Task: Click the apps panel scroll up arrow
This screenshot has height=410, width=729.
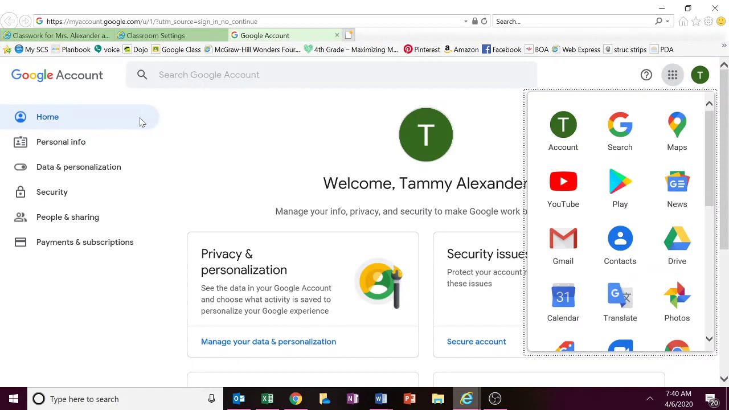Action: point(709,104)
